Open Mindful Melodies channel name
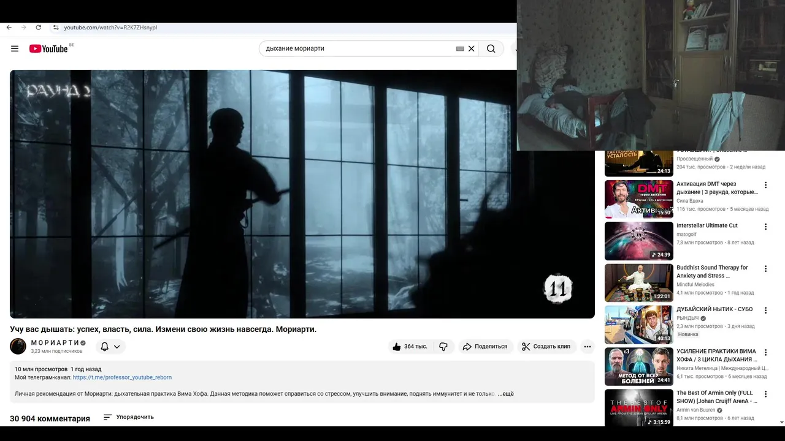 (695, 285)
